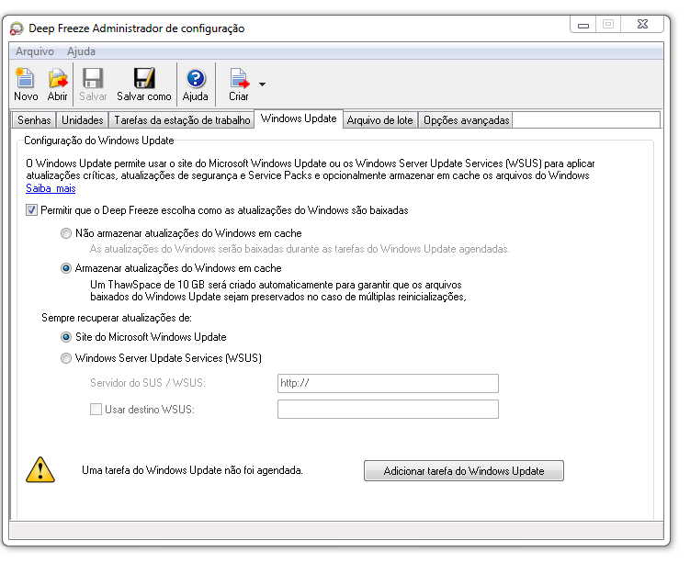Viewport: 690px width, 563px height.
Task: Uncheck Permitir que o Deep Freeze escolha checkbox
Action: [x=31, y=210]
